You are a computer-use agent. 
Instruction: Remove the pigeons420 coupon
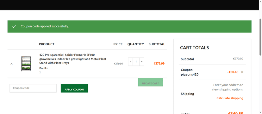point(242,72)
